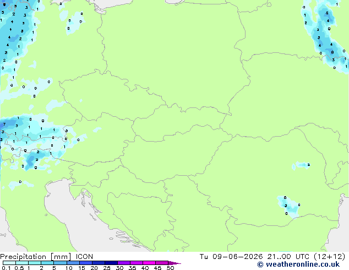The image size is (349, 270).
Task: Pick the 5–10 mm light blue legend swatch
Action: pyautogui.click(x=60, y=263)
